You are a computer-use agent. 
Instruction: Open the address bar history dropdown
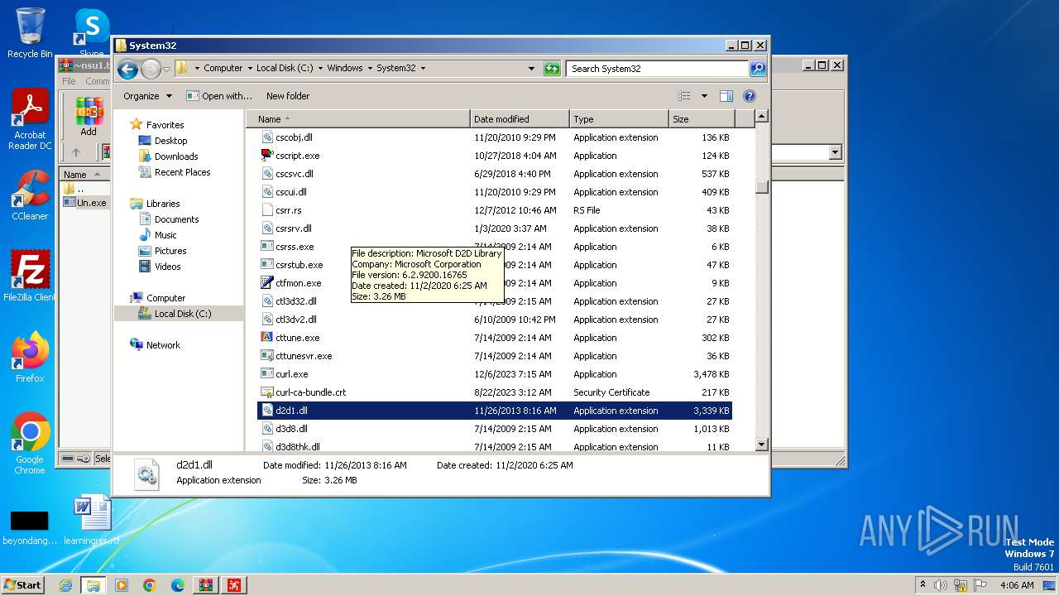(531, 69)
